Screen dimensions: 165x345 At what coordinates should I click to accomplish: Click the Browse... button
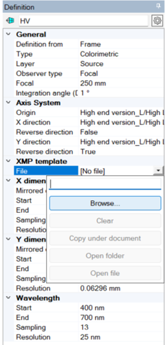click(x=105, y=203)
